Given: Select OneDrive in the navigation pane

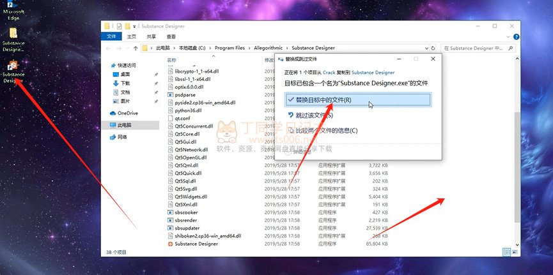Looking at the screenshot, I should [124, 114].
